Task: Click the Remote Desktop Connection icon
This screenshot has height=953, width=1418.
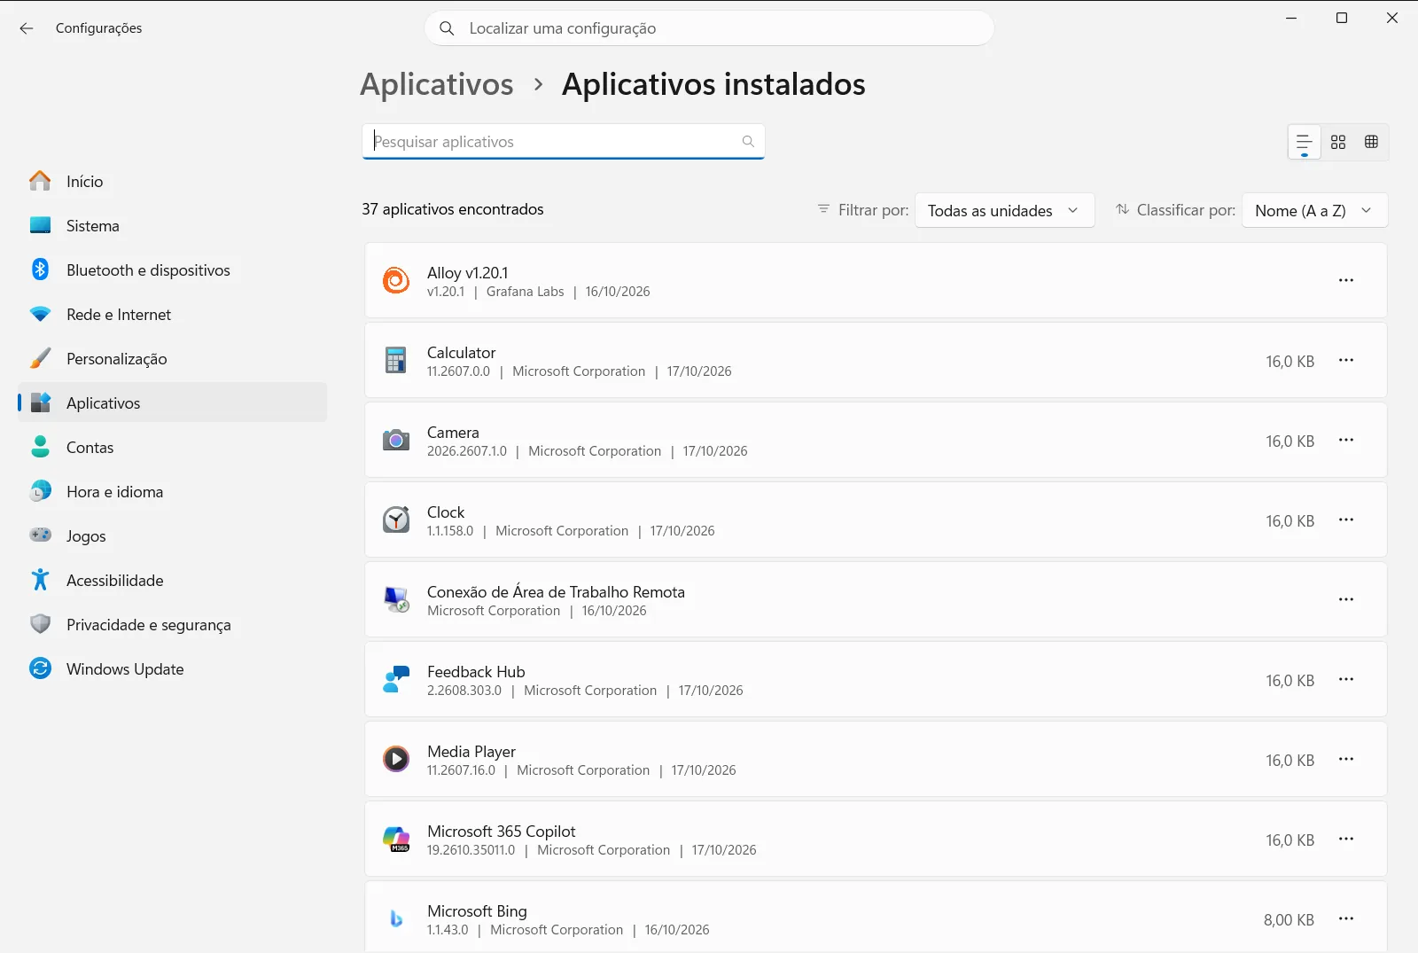Action: tap(396, 599)
